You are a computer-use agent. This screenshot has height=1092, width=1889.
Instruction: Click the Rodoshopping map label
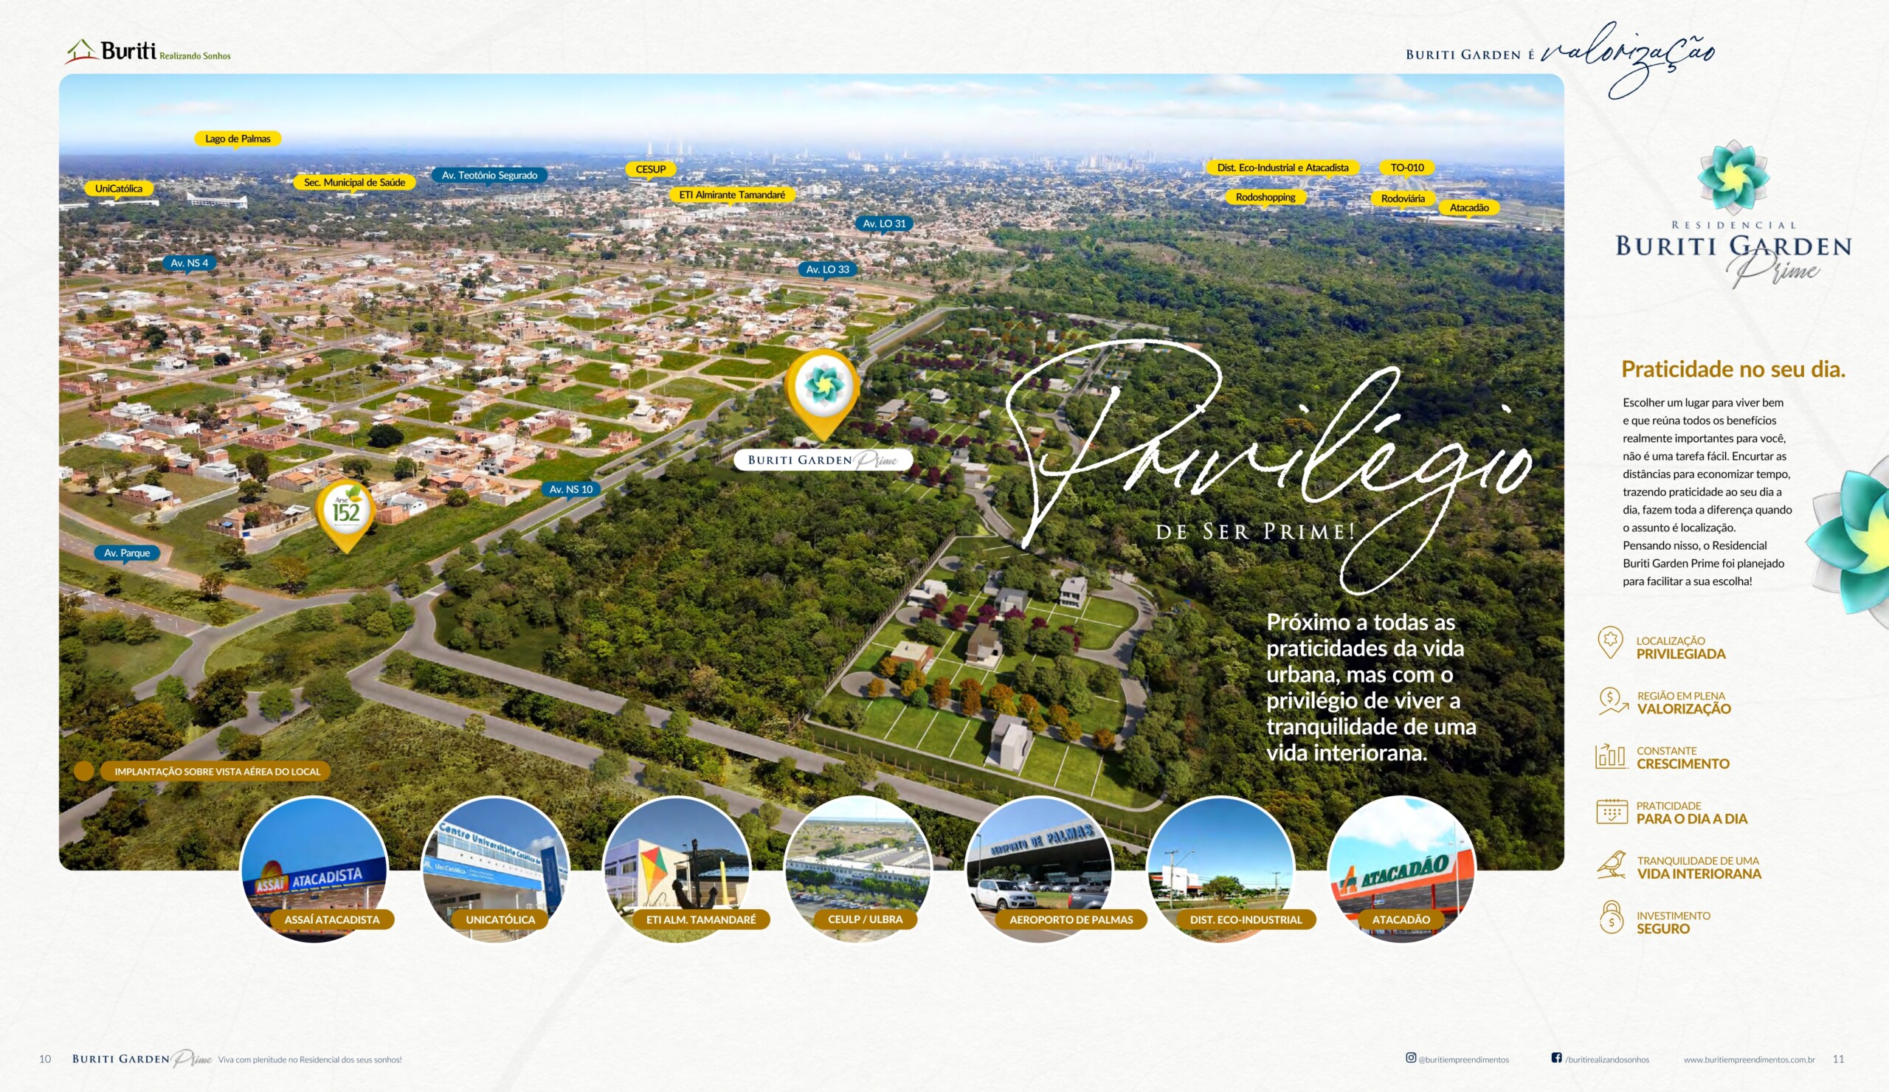pyautogui.click(x=1265, y=197)
